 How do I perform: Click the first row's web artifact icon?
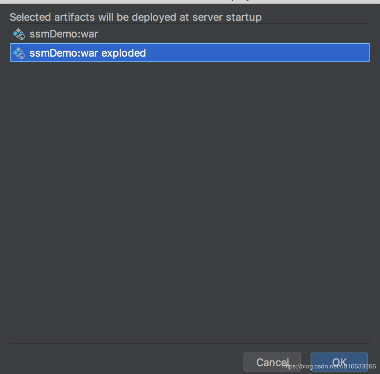coord(19,34)
